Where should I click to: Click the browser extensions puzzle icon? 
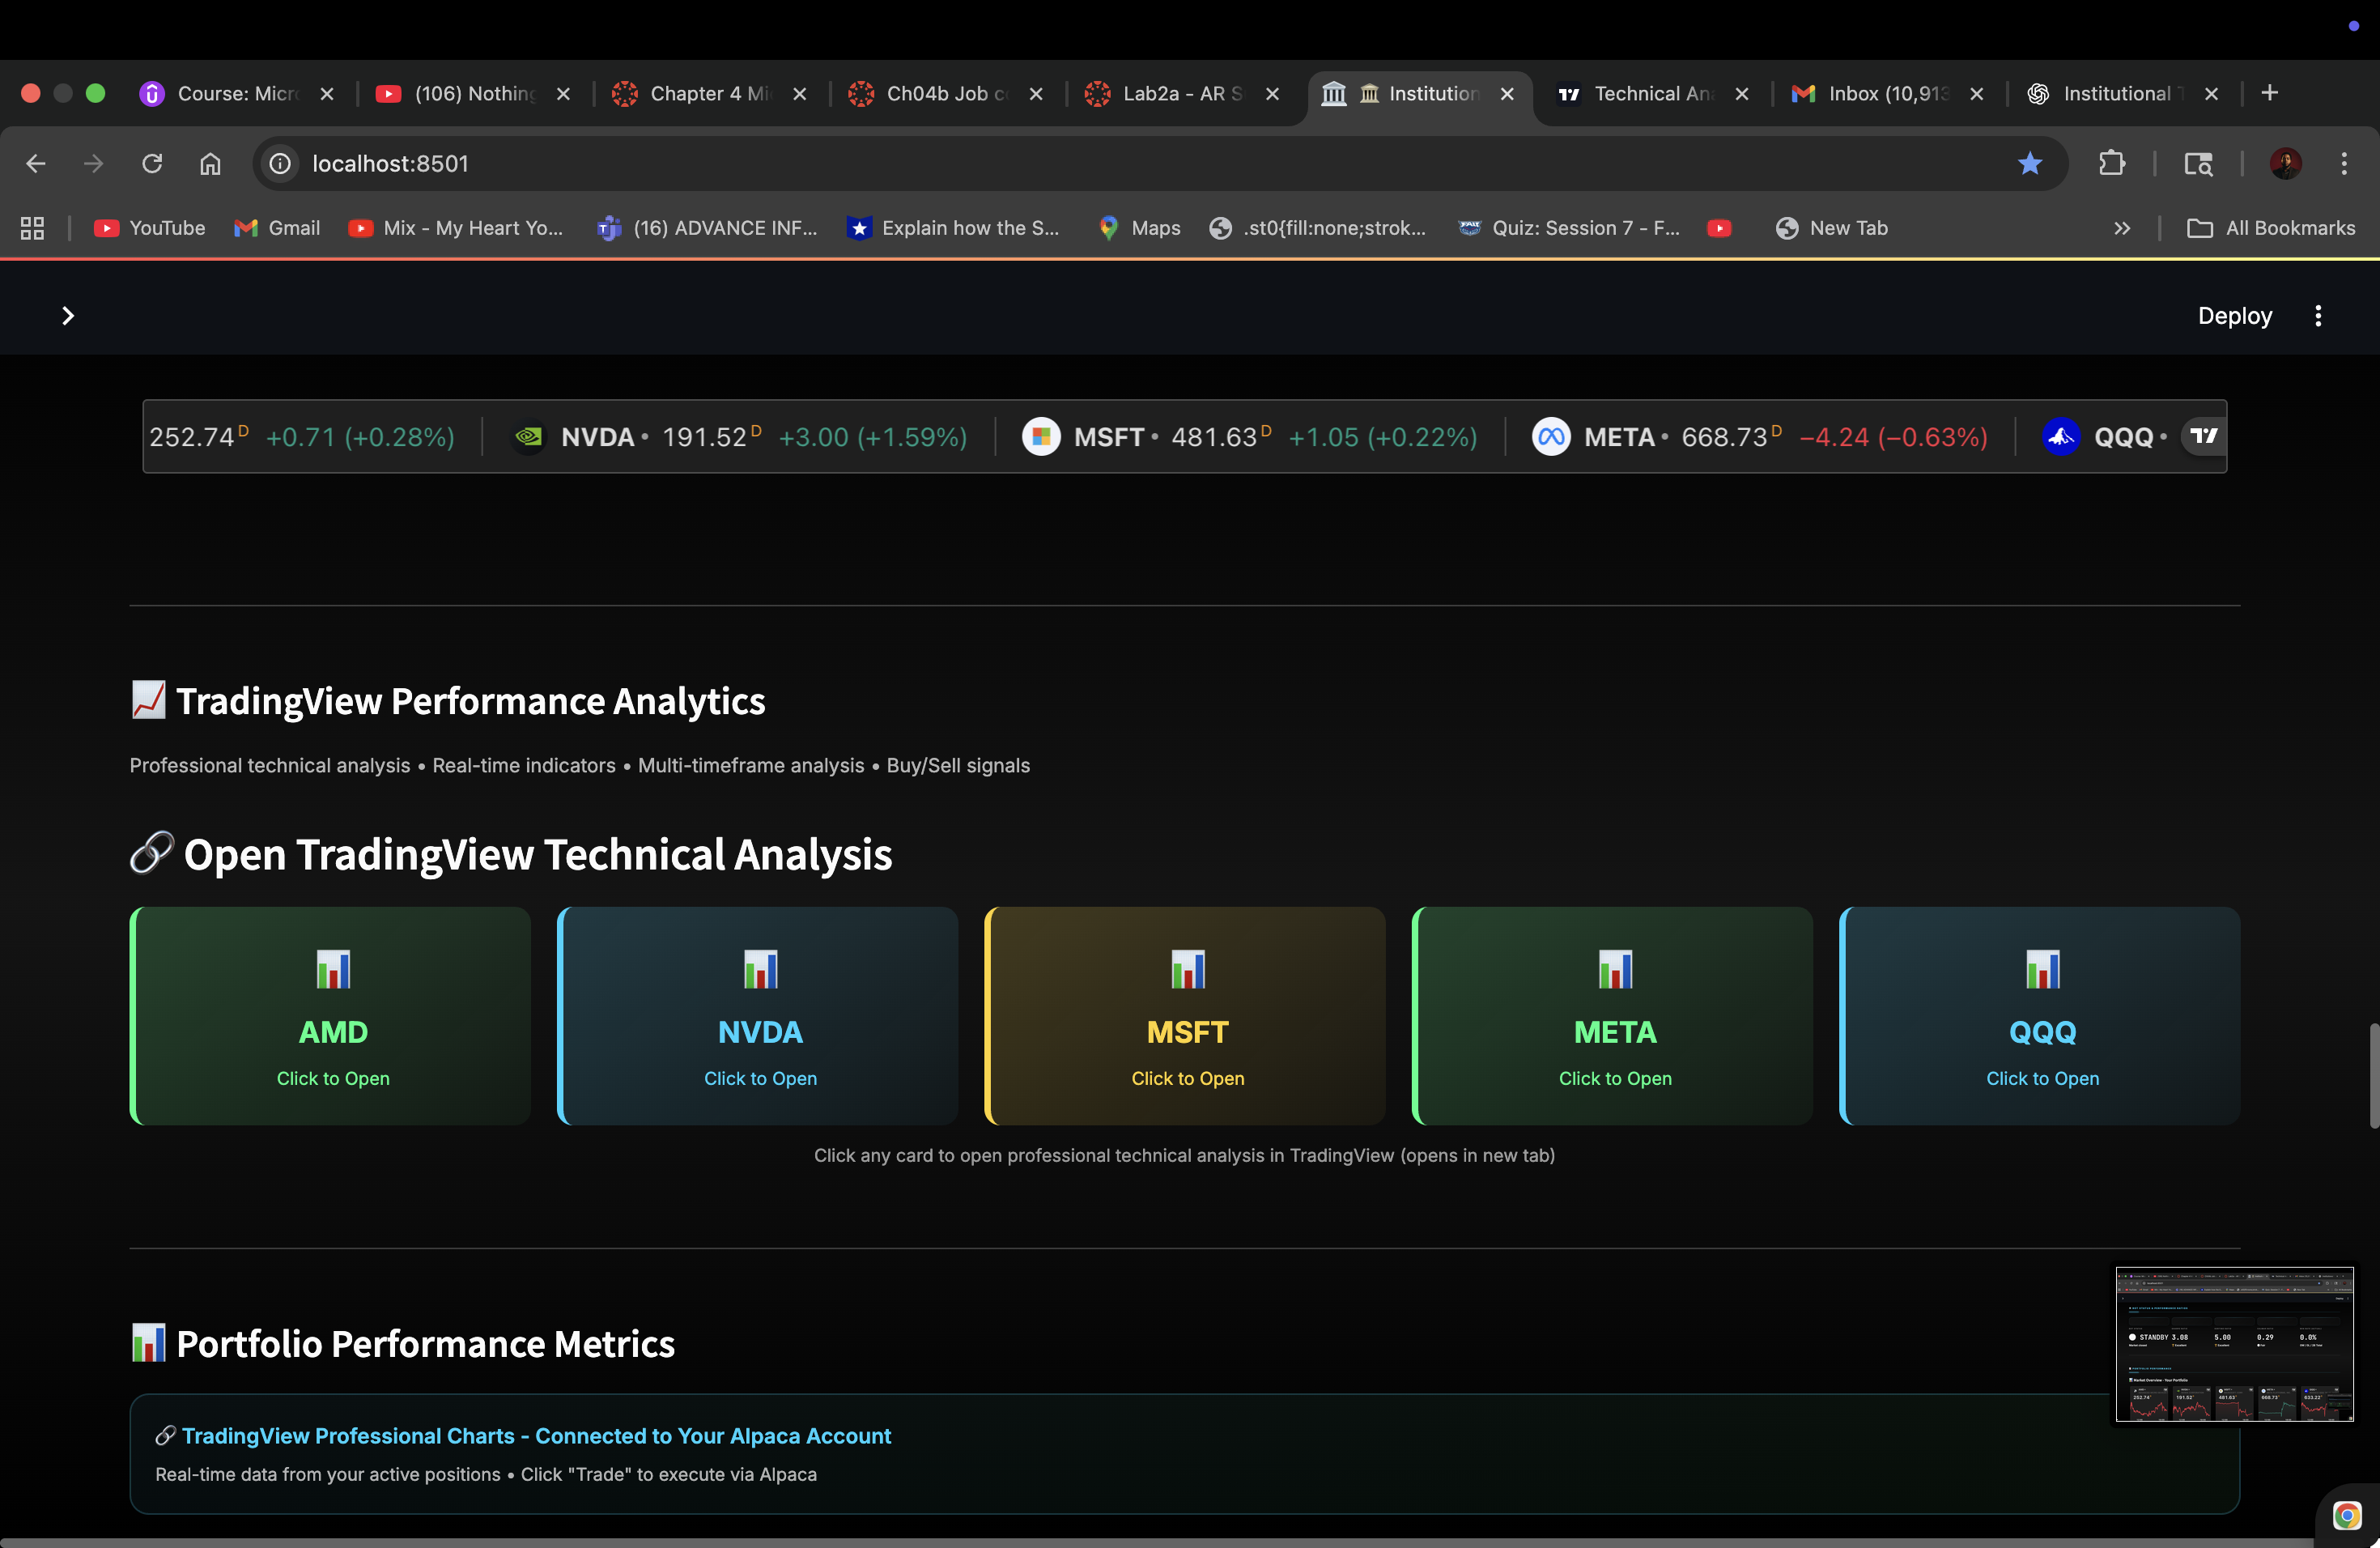click(x=2112, y=163)
